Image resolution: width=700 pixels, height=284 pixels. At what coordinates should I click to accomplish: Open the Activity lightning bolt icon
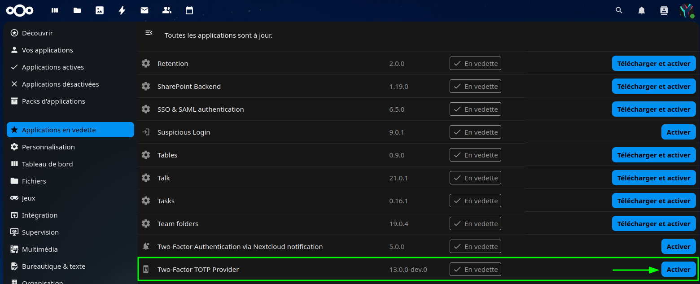[122, 10]
